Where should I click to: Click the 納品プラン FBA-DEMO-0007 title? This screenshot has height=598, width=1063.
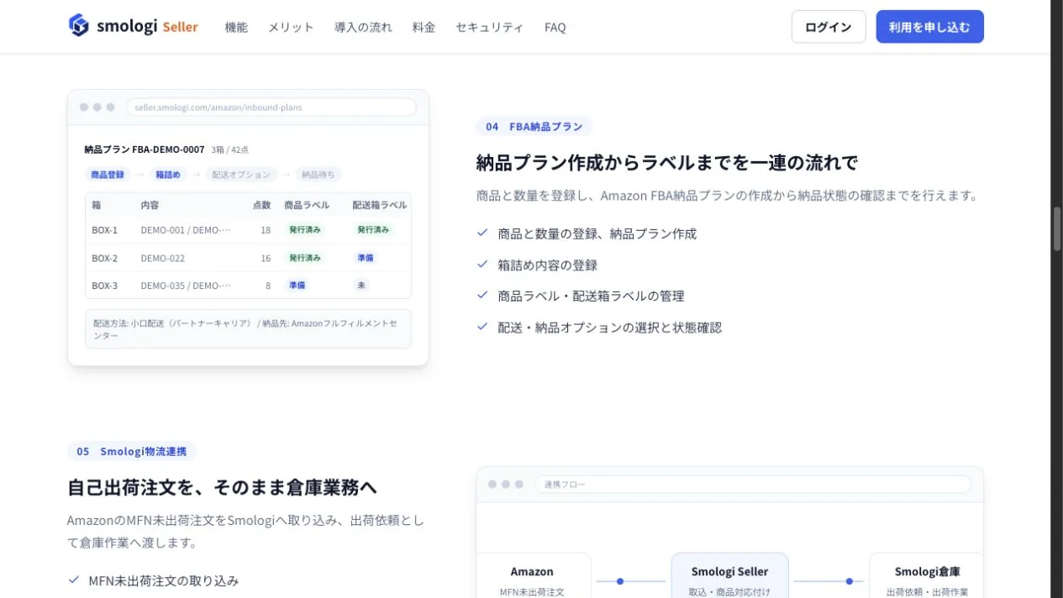click(x=145, y=149)
